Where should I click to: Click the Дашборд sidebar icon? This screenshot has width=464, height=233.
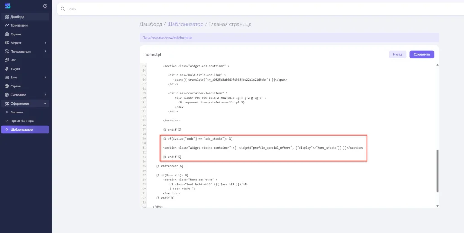point(6,17)
